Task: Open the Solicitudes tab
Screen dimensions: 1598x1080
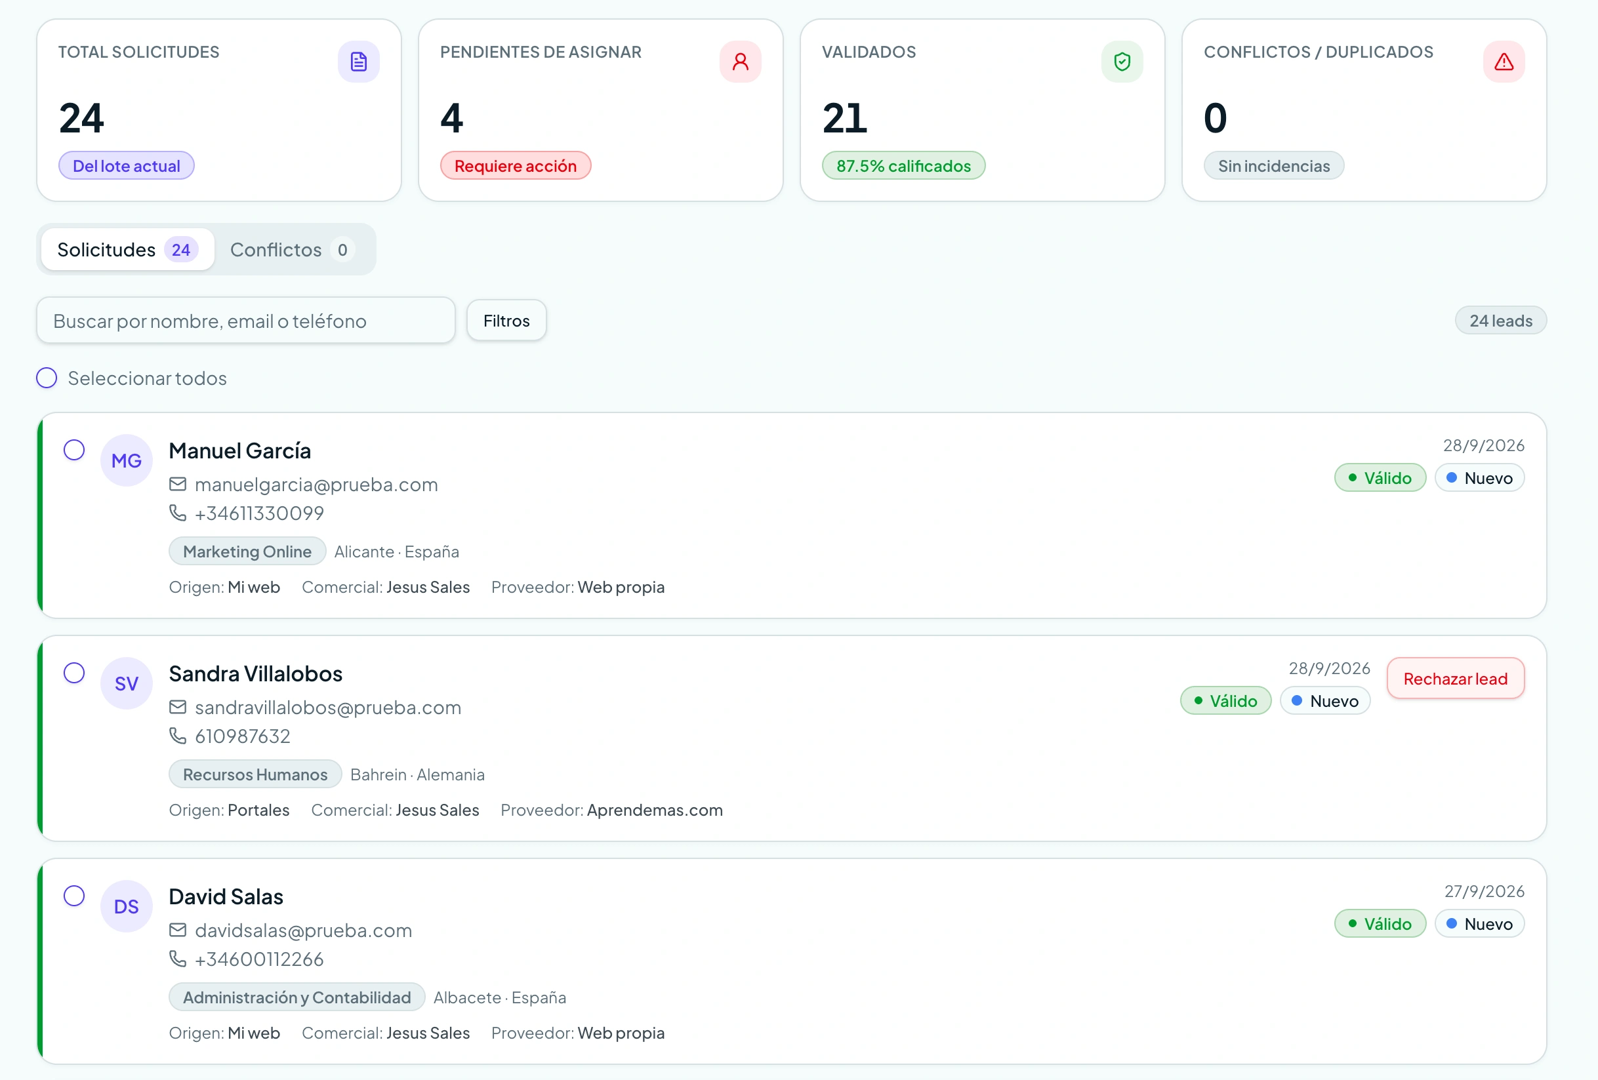Action: coord(128,250)
